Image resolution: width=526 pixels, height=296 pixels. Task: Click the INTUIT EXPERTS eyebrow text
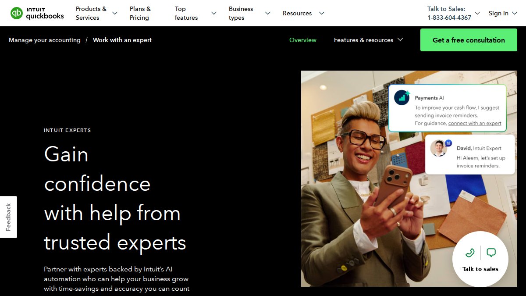pos(68,130)
